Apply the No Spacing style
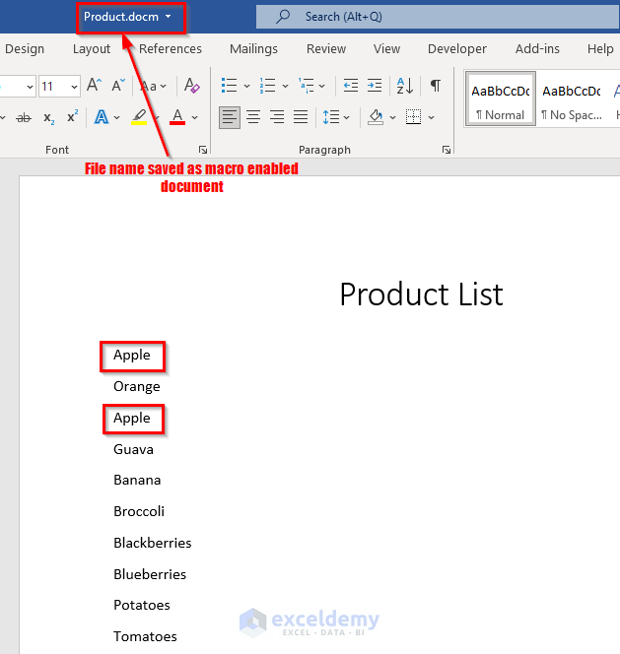This screenshot has width=620, height=654. (572, 99)
